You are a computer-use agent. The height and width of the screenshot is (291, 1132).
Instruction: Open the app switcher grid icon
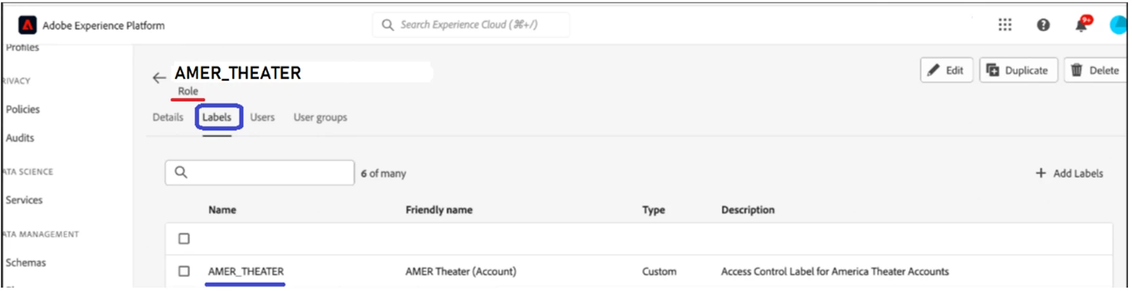click(x=1005, y=25)
